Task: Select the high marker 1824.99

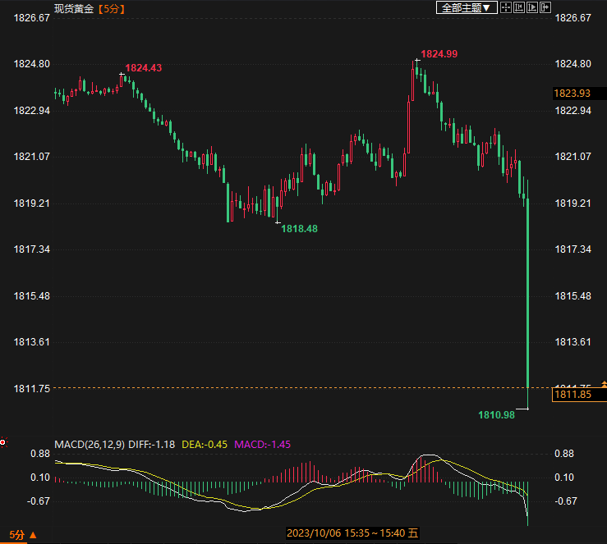Action: [x=439, y=54]
